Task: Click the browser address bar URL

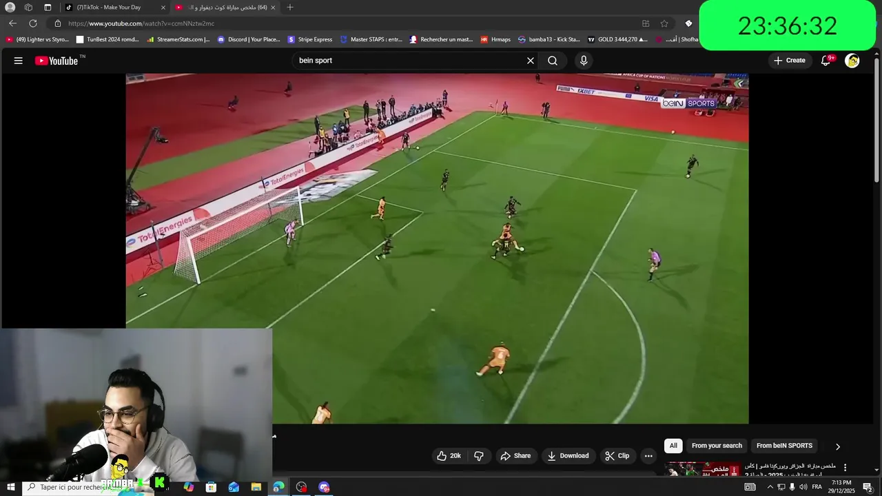Action: (x=141, y=23)
